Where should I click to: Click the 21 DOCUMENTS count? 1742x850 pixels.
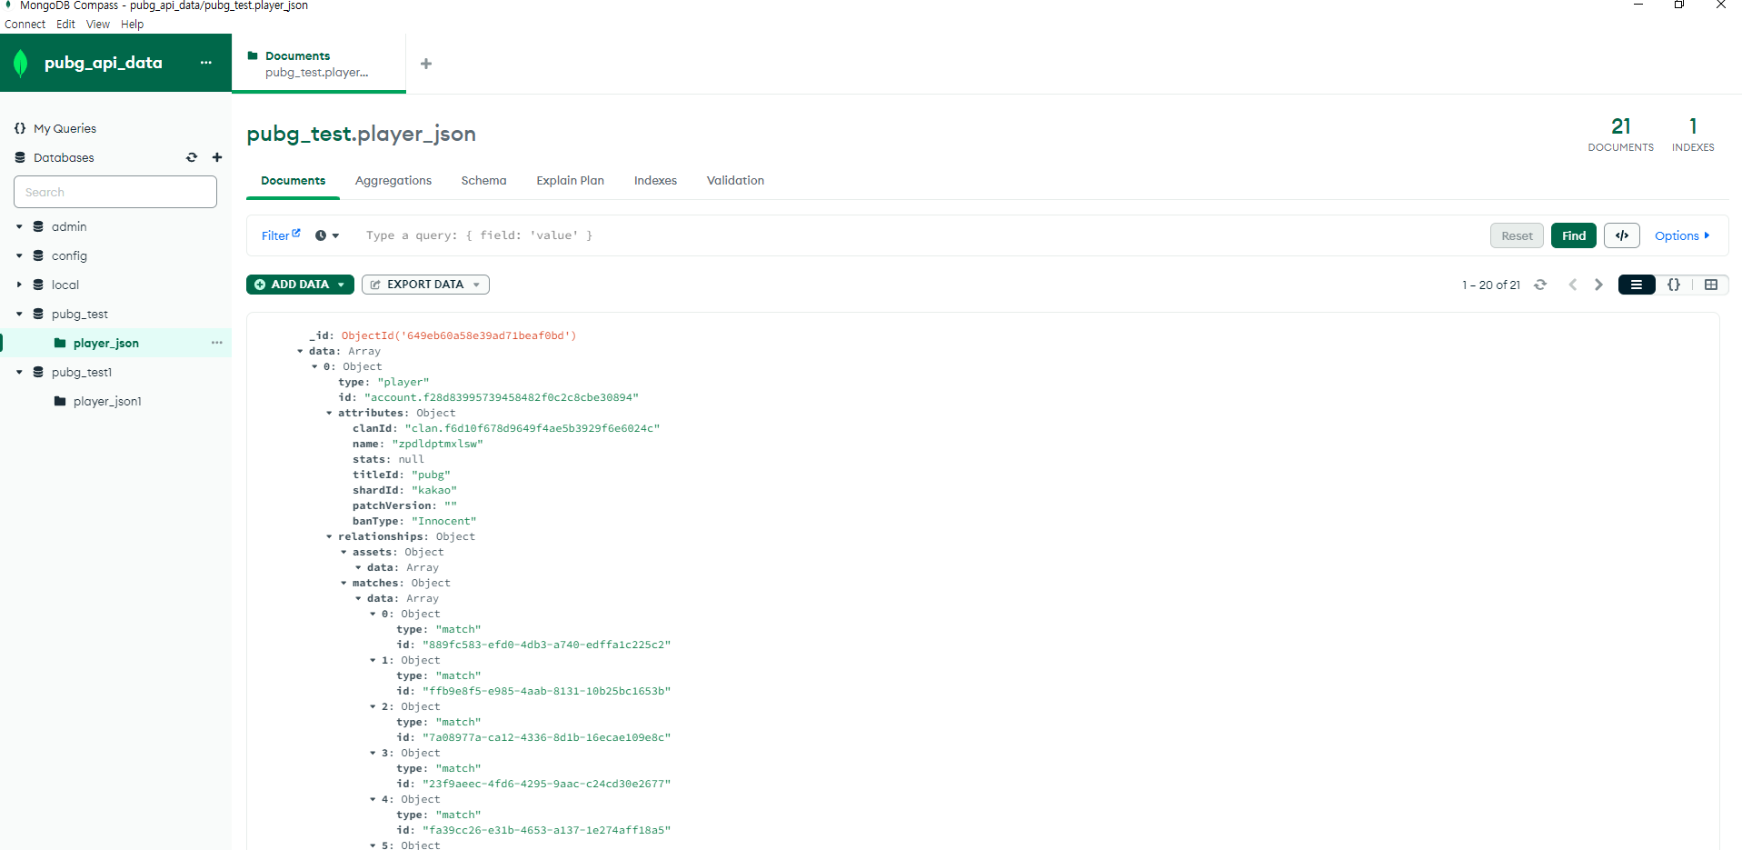pyautogui.click(x=1621, y=134)
